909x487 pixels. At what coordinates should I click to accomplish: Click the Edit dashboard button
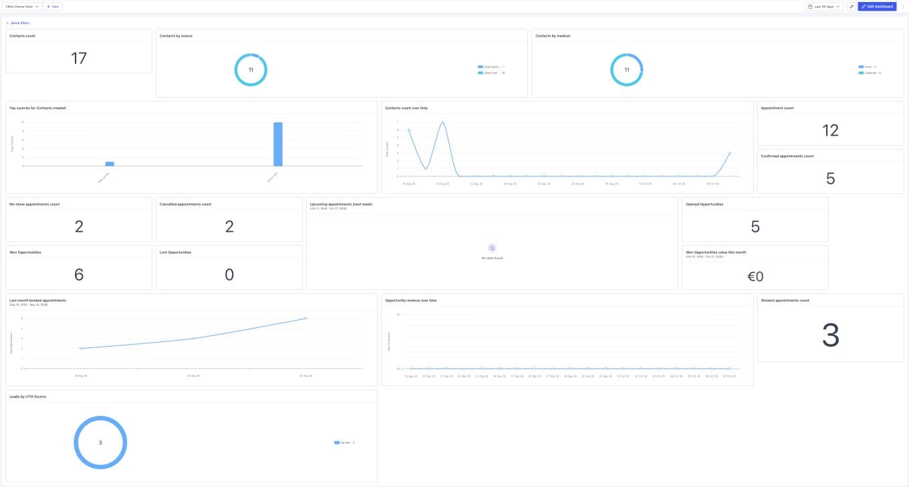[x=877, y=6]
